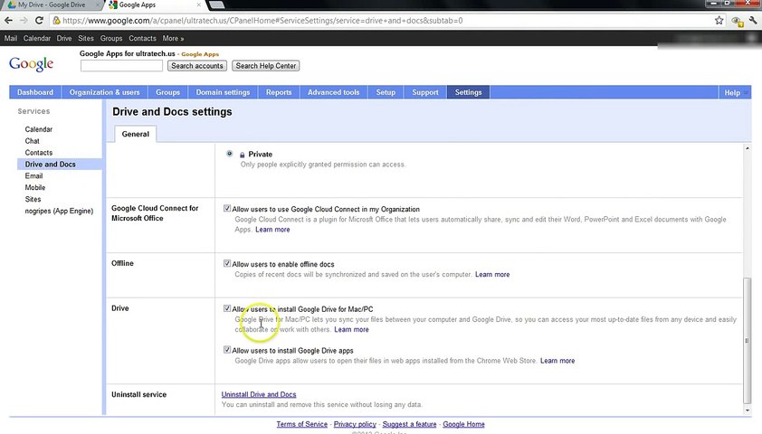This screenshot has height=434, width=762.
Task: Open Terms of Service link
Action: 301,424
